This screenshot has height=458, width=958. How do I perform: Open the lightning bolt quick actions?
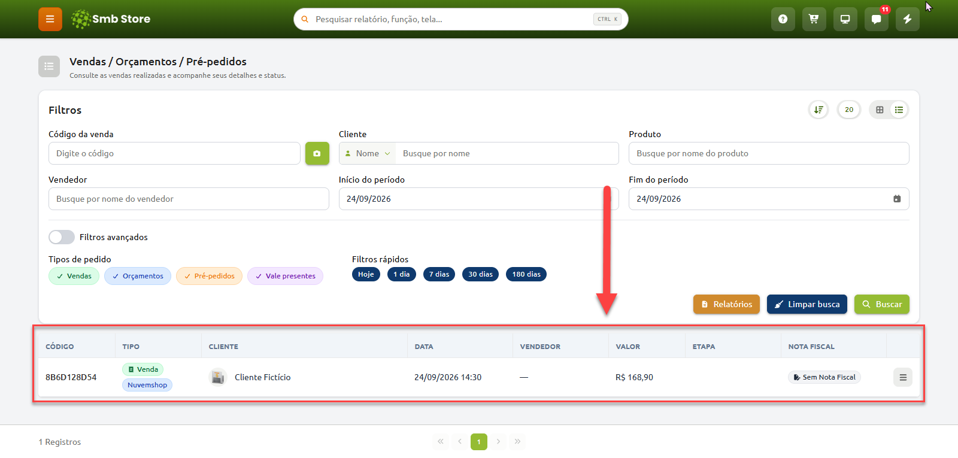[x=907, y=19]
